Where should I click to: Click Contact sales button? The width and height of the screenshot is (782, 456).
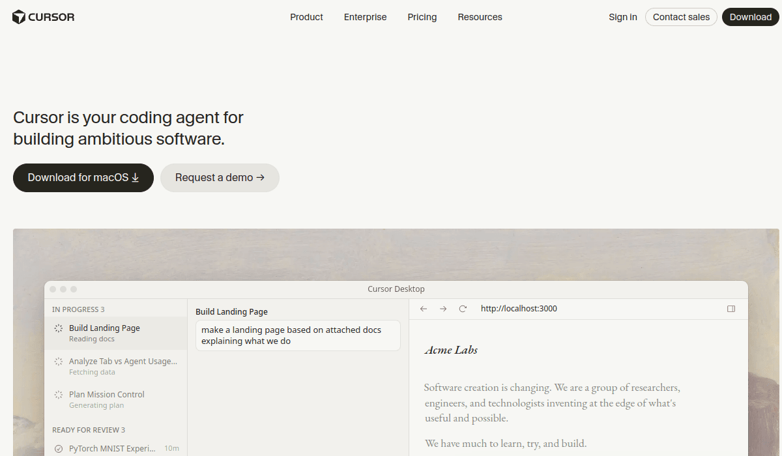tap(681, 17)
